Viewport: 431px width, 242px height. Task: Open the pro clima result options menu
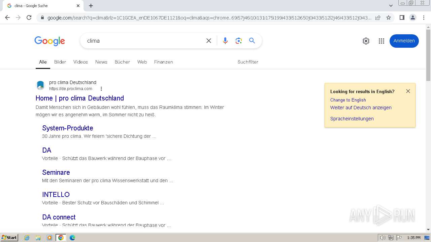pos(101,89)
